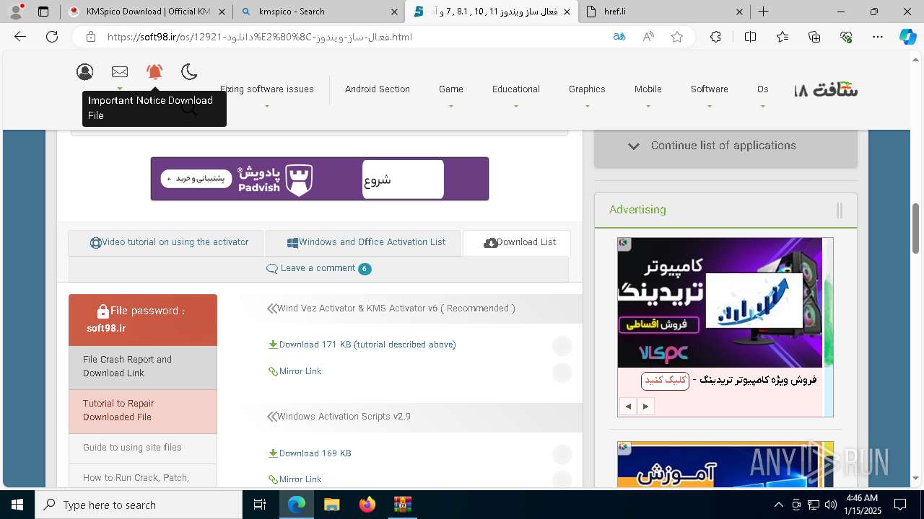Launch Firefox from taskbar
This screenshot has height=519, width=924.
coord(367,505)
